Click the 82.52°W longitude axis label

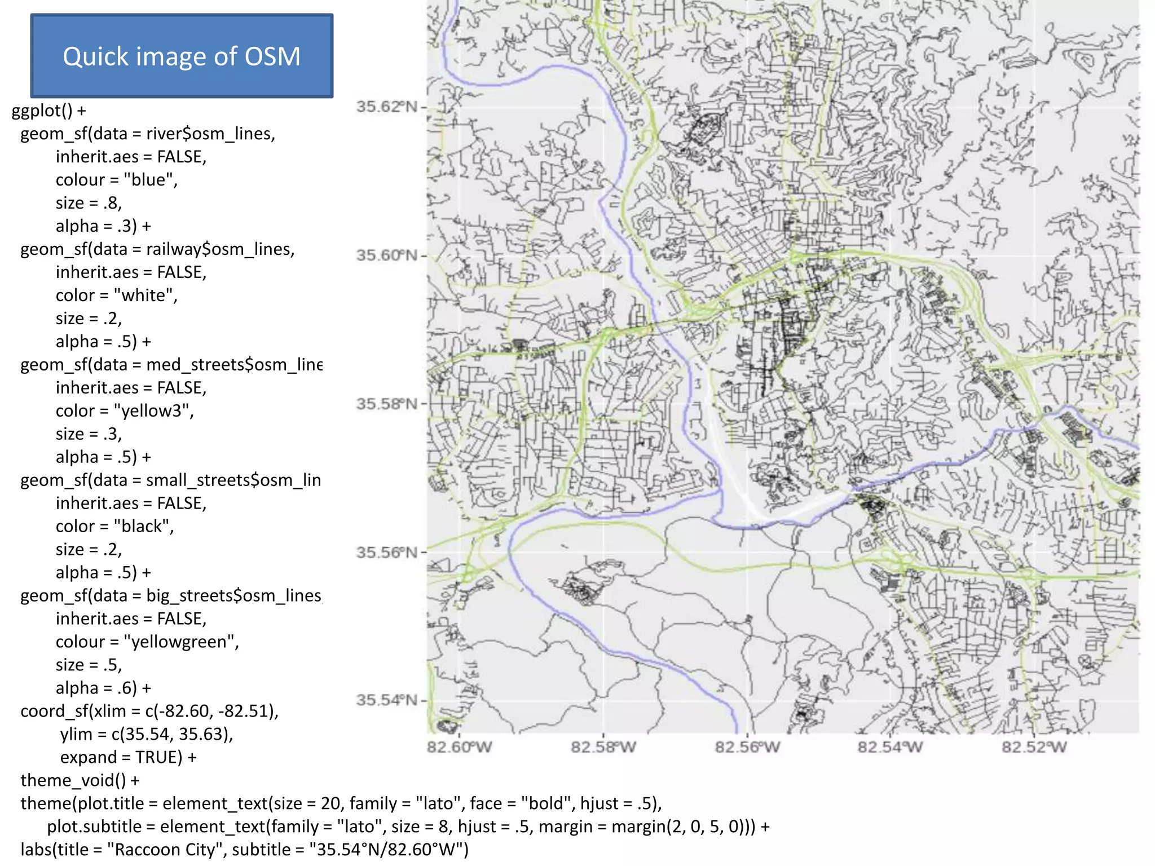tap(1034, 748)
